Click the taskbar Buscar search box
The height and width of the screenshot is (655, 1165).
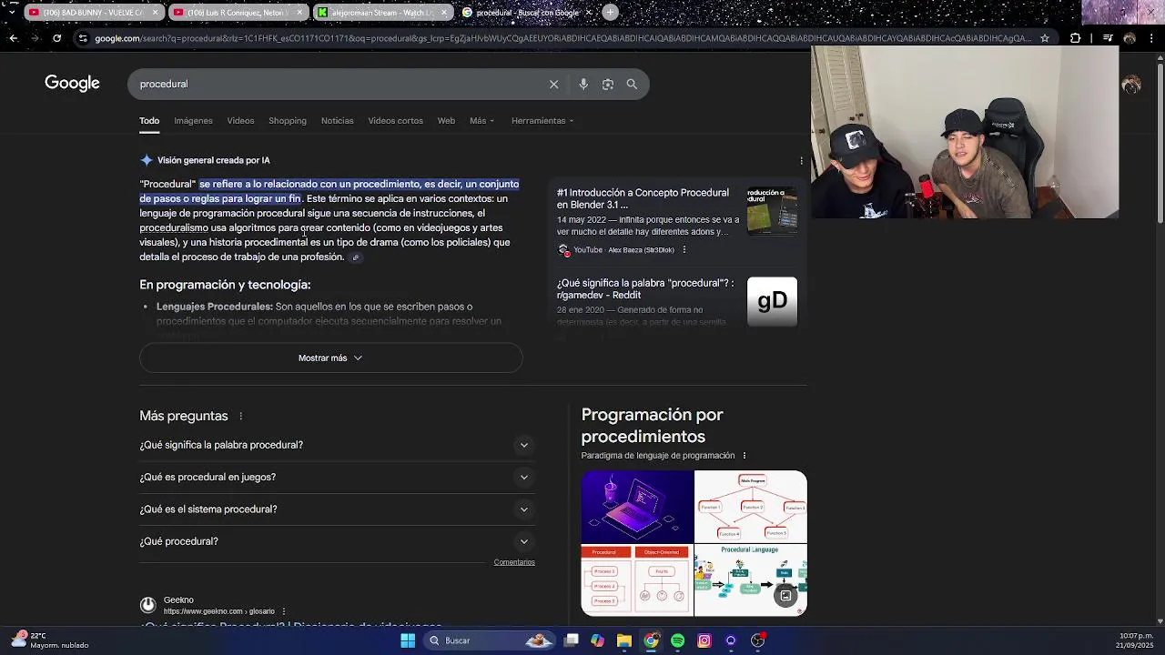(491, 640)
